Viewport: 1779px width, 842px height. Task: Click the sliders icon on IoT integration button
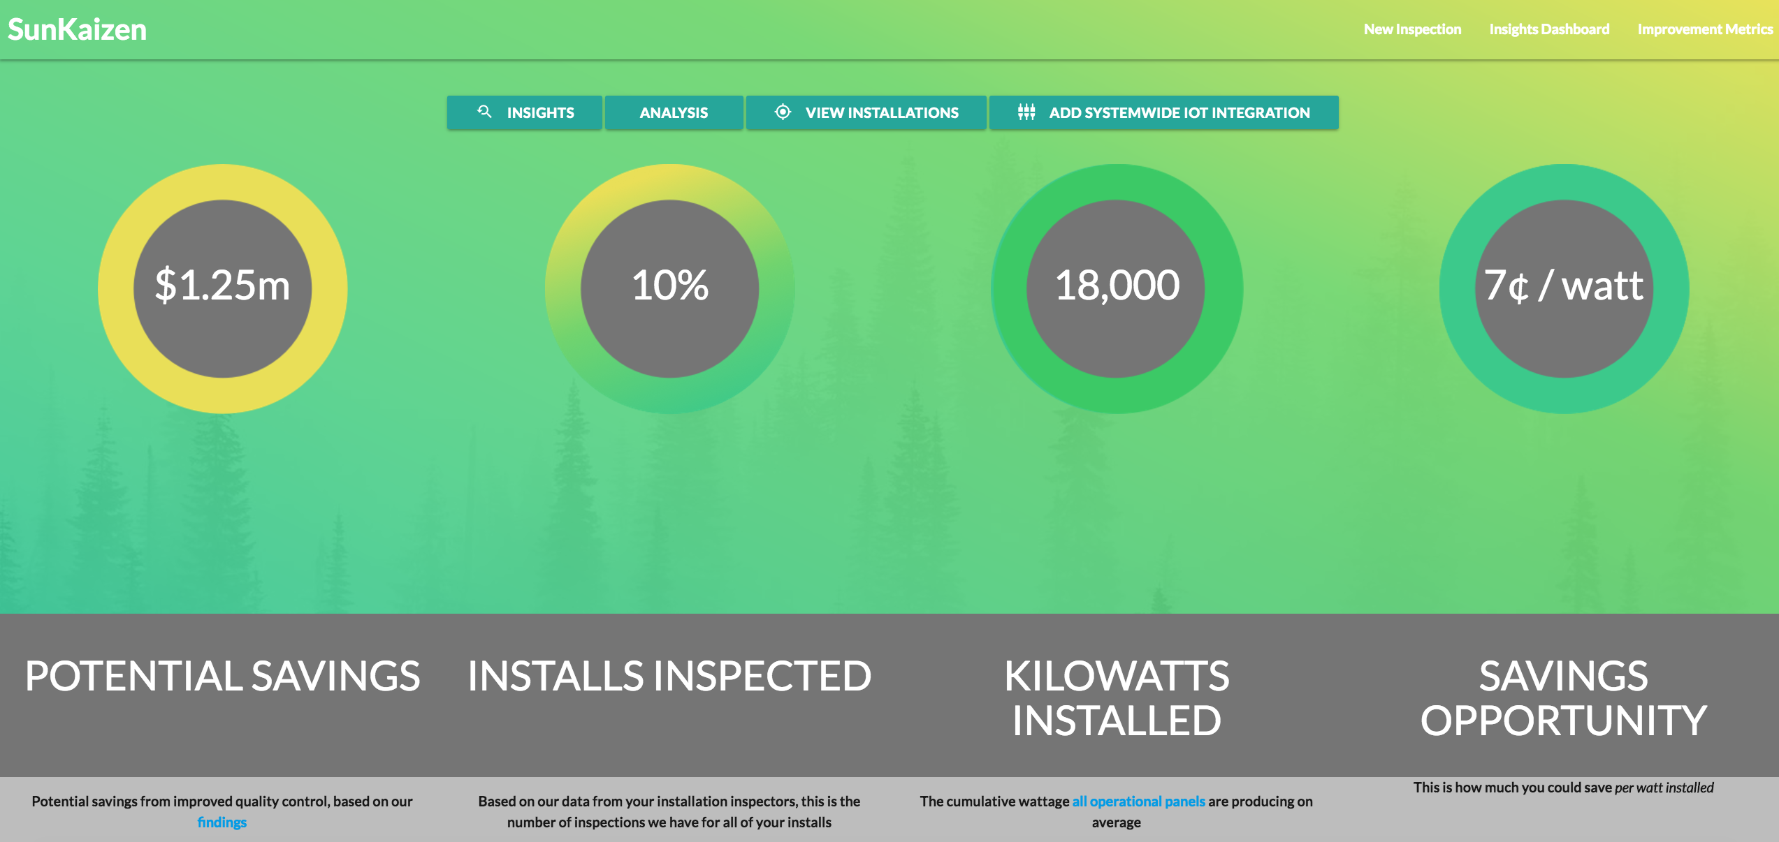pos(1026,112)
